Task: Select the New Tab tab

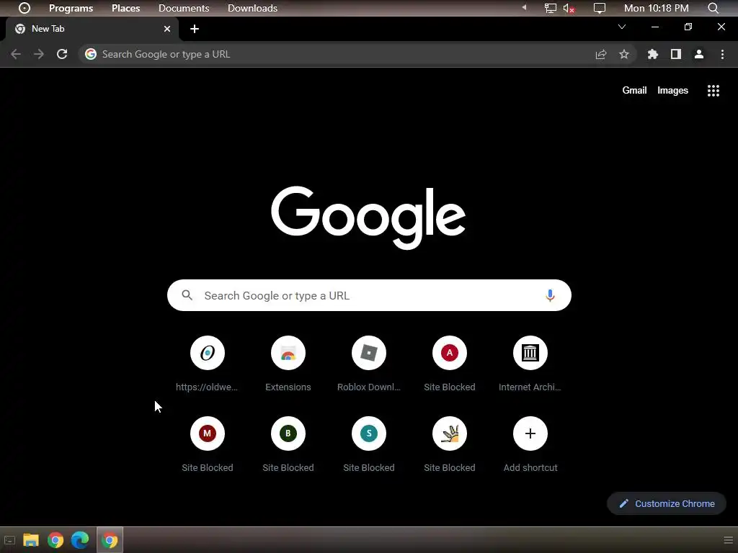Action: tap(92, 29)
